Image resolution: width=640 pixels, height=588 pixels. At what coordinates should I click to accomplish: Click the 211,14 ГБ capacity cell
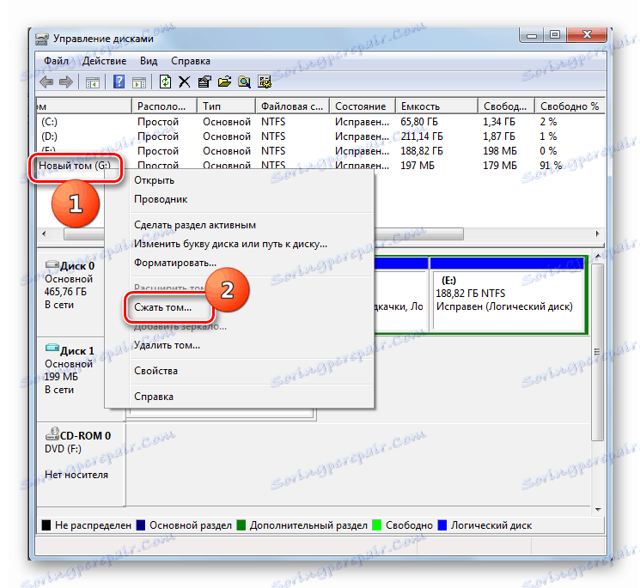pos(422,136)
